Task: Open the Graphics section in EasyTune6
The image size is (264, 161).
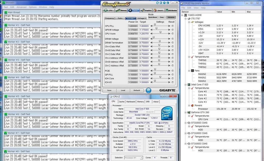Action: click(x=146, y=11)
